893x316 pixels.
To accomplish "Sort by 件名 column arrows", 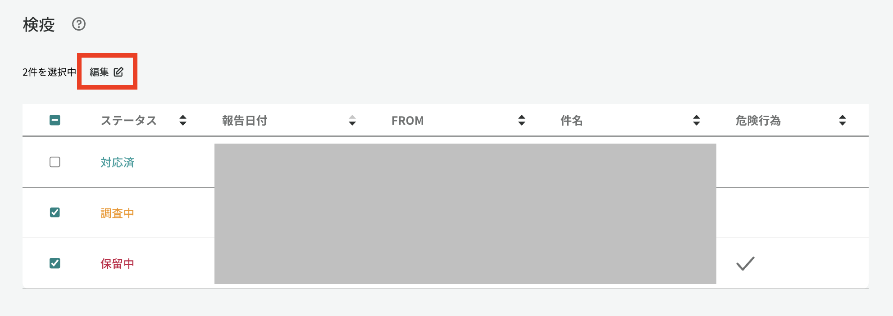I will (x=697, y=120).
